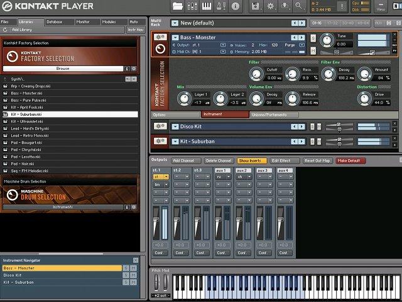Open the master metronome icon
The width and height of the screenshot is (402, 302).
(x=220, y=6)
